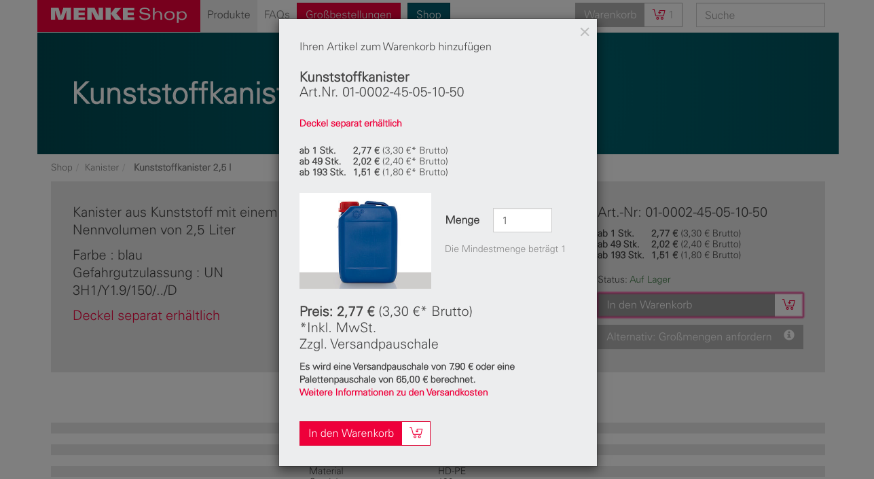Screen dimensions: 874x479
Task: Go to Kanister in the breadcrumb
Action: pos(102,167)
